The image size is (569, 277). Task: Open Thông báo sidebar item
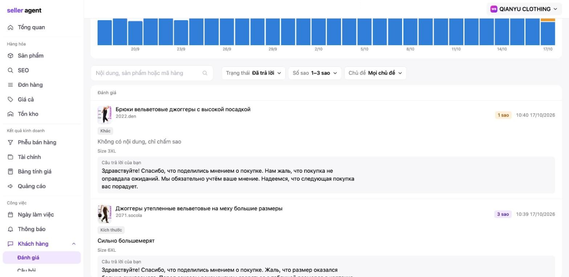pos(42,229)
